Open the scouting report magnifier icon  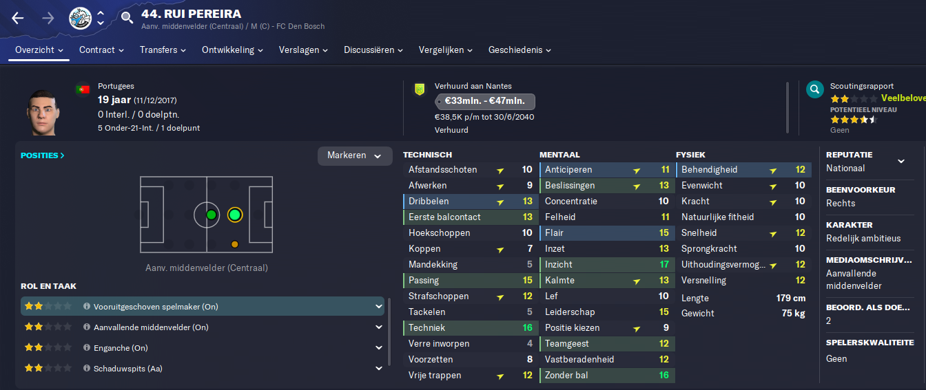[814, 89]
